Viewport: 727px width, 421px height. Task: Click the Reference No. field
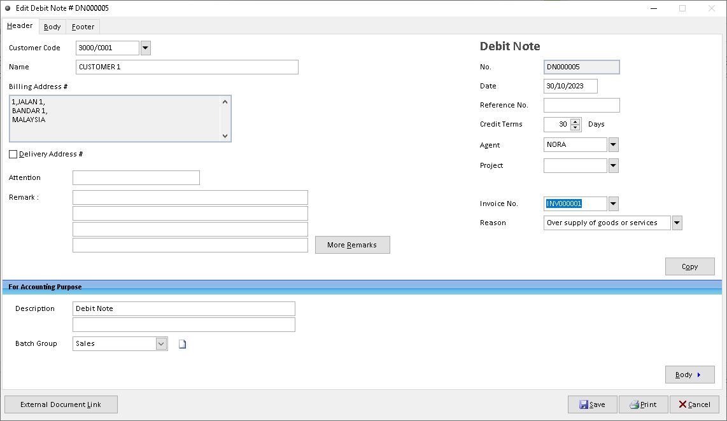[x=581, y=105]
